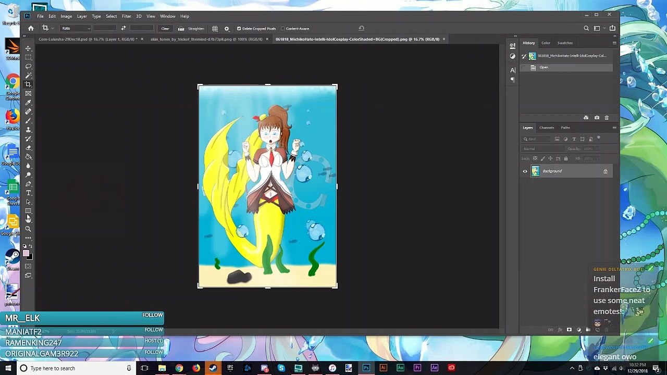Select the Crop tool in the left toolbar
667x375 pixels.
[x=28, y=84]
